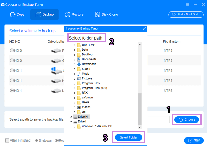Click the Videos filmstrip icon
Image resolution: width=207 pixels, height=148 pixels.
pyautogui.click(x=79, y=107)
